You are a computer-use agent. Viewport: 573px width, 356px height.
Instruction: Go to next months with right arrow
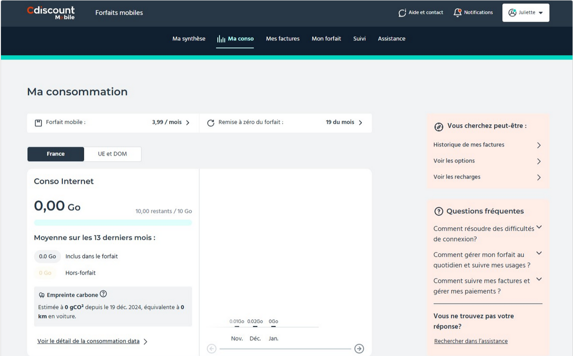(x=359, y=349)
